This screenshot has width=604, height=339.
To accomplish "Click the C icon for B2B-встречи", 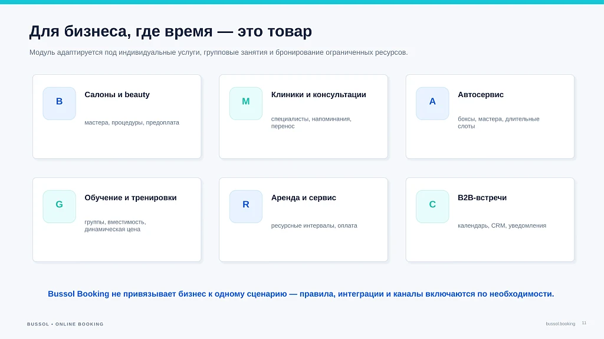I will click(x=432, y=207).
